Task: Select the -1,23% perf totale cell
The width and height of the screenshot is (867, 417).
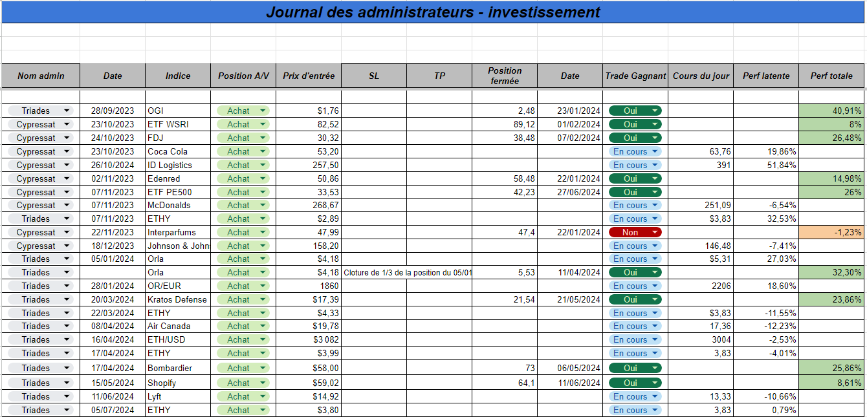Action: (831, 232)
